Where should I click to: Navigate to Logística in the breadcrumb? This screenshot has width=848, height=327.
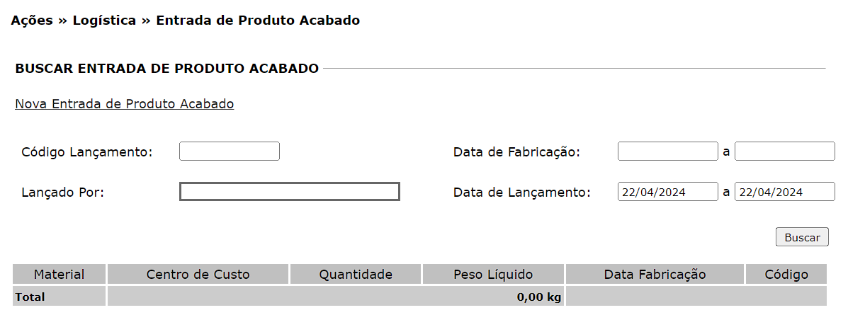tap(104, 21)
